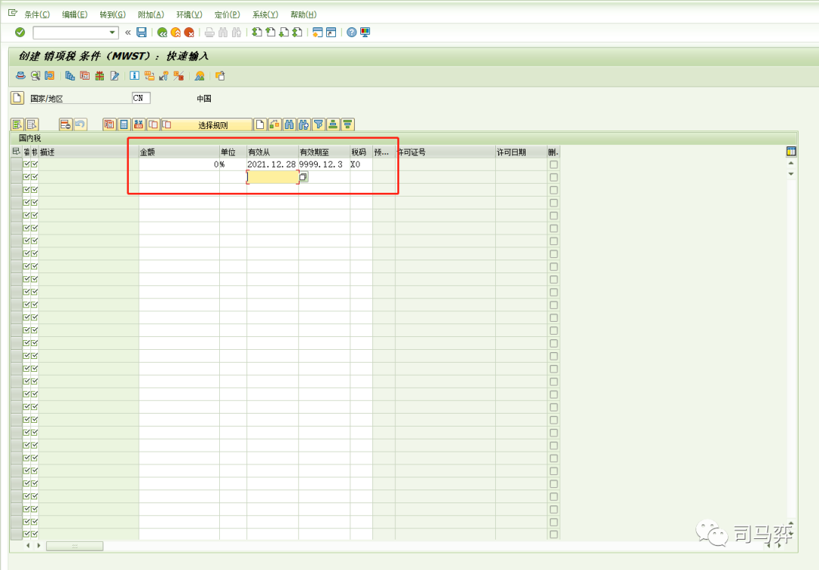Click the Save diskette icon
819x570 pixels.
(142, 33)
